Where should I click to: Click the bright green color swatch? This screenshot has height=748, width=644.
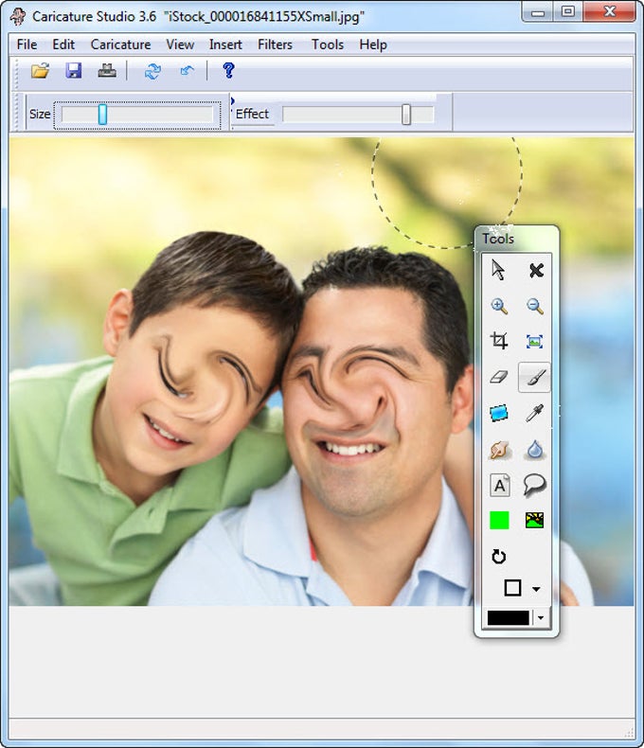coord(499,520)
